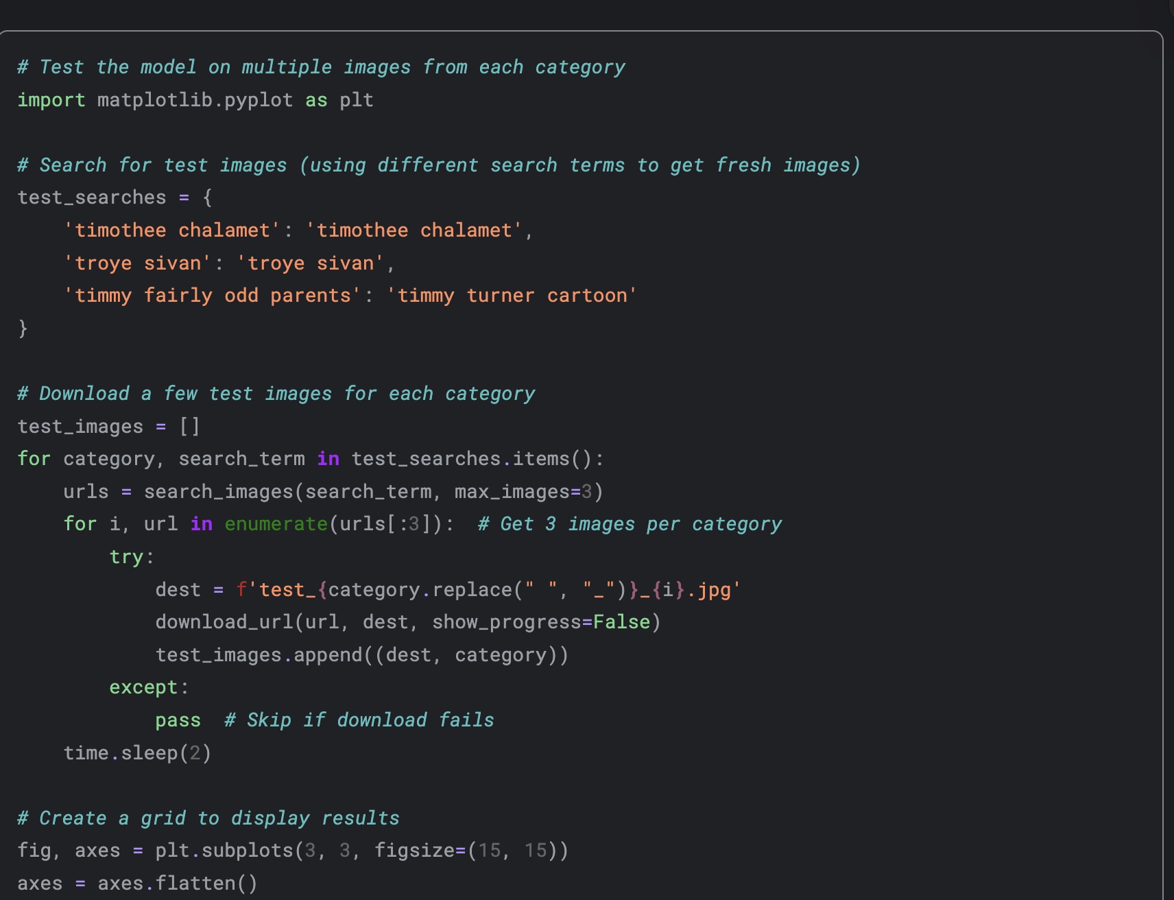Click the 'except' keyword
The image size is (1174, 900).
coord(143,687)
